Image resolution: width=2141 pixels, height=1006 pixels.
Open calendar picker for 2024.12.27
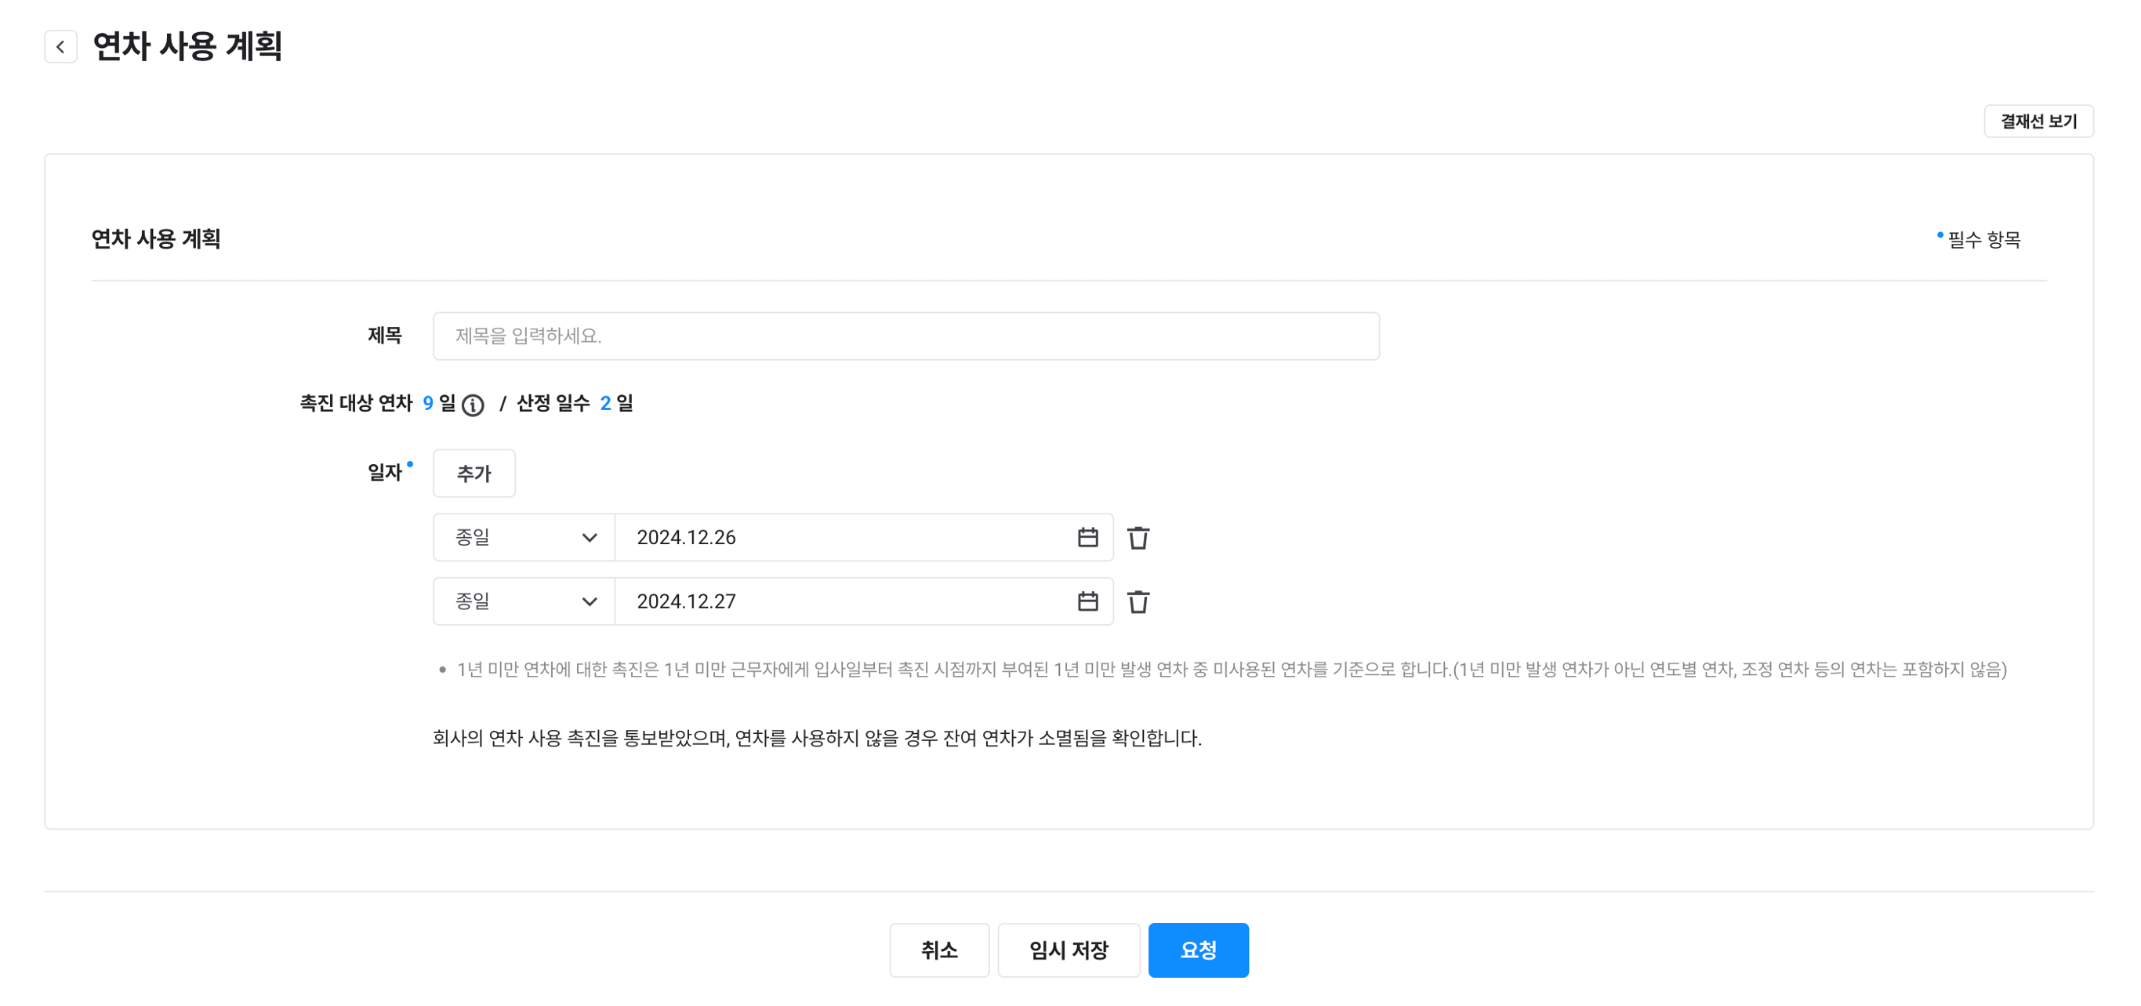click(1087, 601)
